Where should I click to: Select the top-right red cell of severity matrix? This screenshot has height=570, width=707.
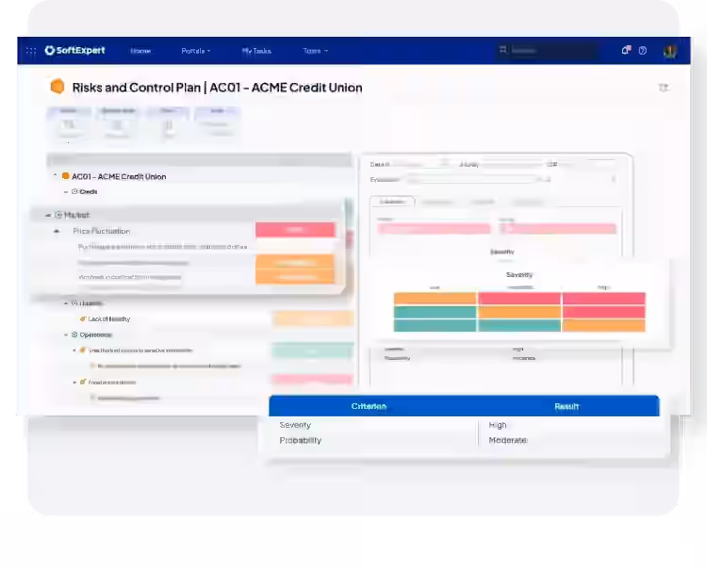click(603, 299)
